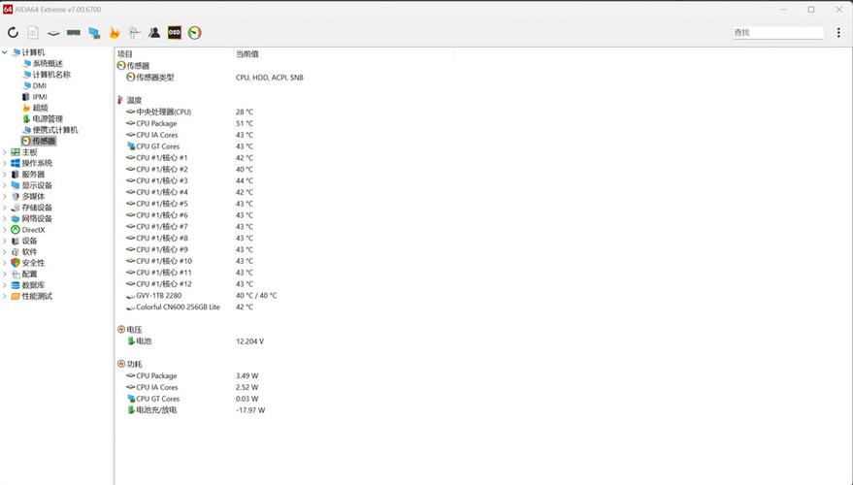Click the Refresh toolbar icon

[x=13, y=33]
